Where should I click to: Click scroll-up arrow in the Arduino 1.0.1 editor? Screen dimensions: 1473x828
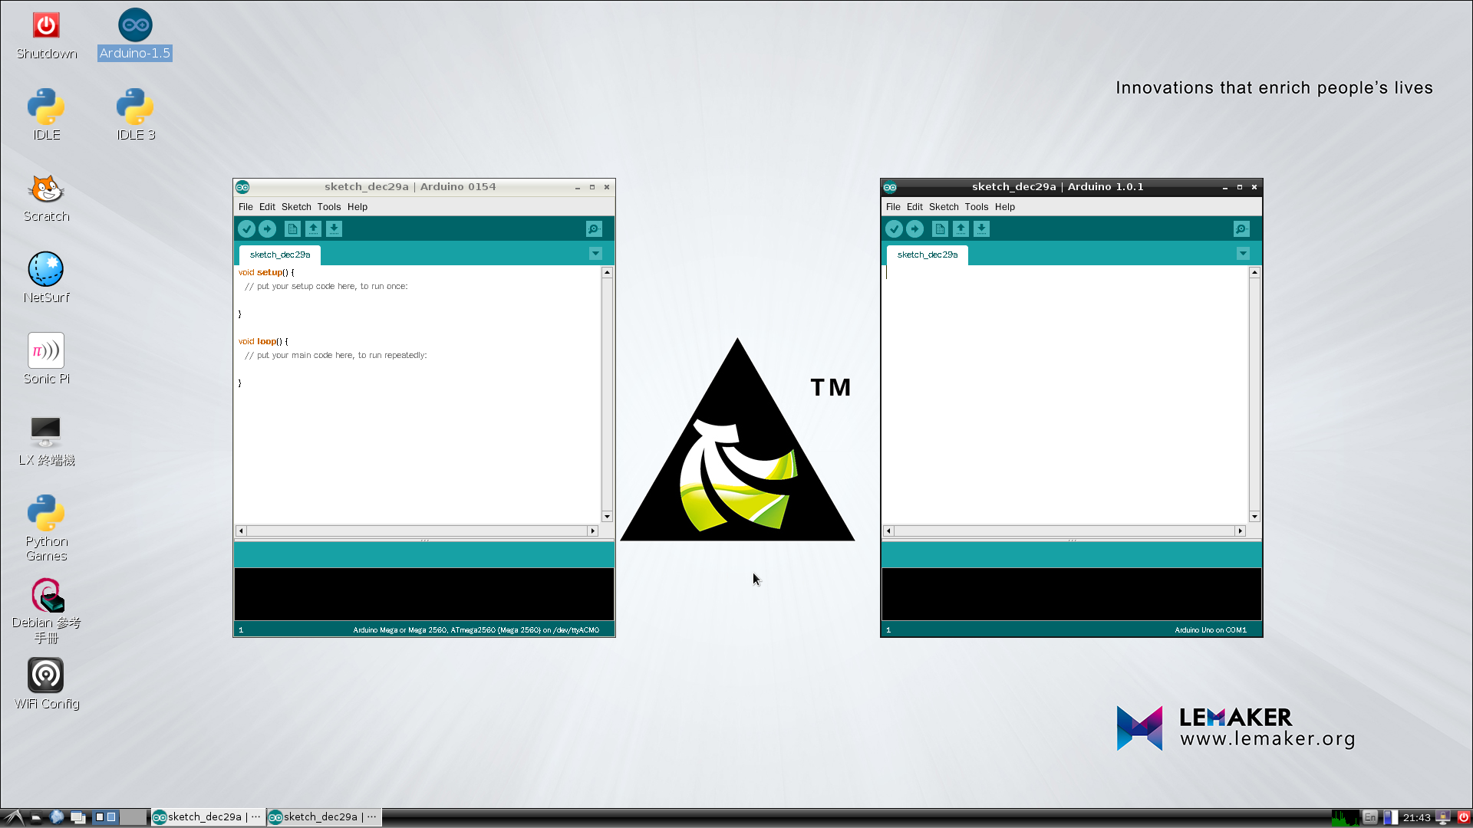[1254, 272]
